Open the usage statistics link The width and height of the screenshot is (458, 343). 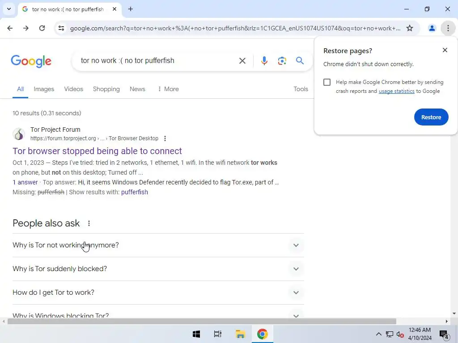[396, 91]
